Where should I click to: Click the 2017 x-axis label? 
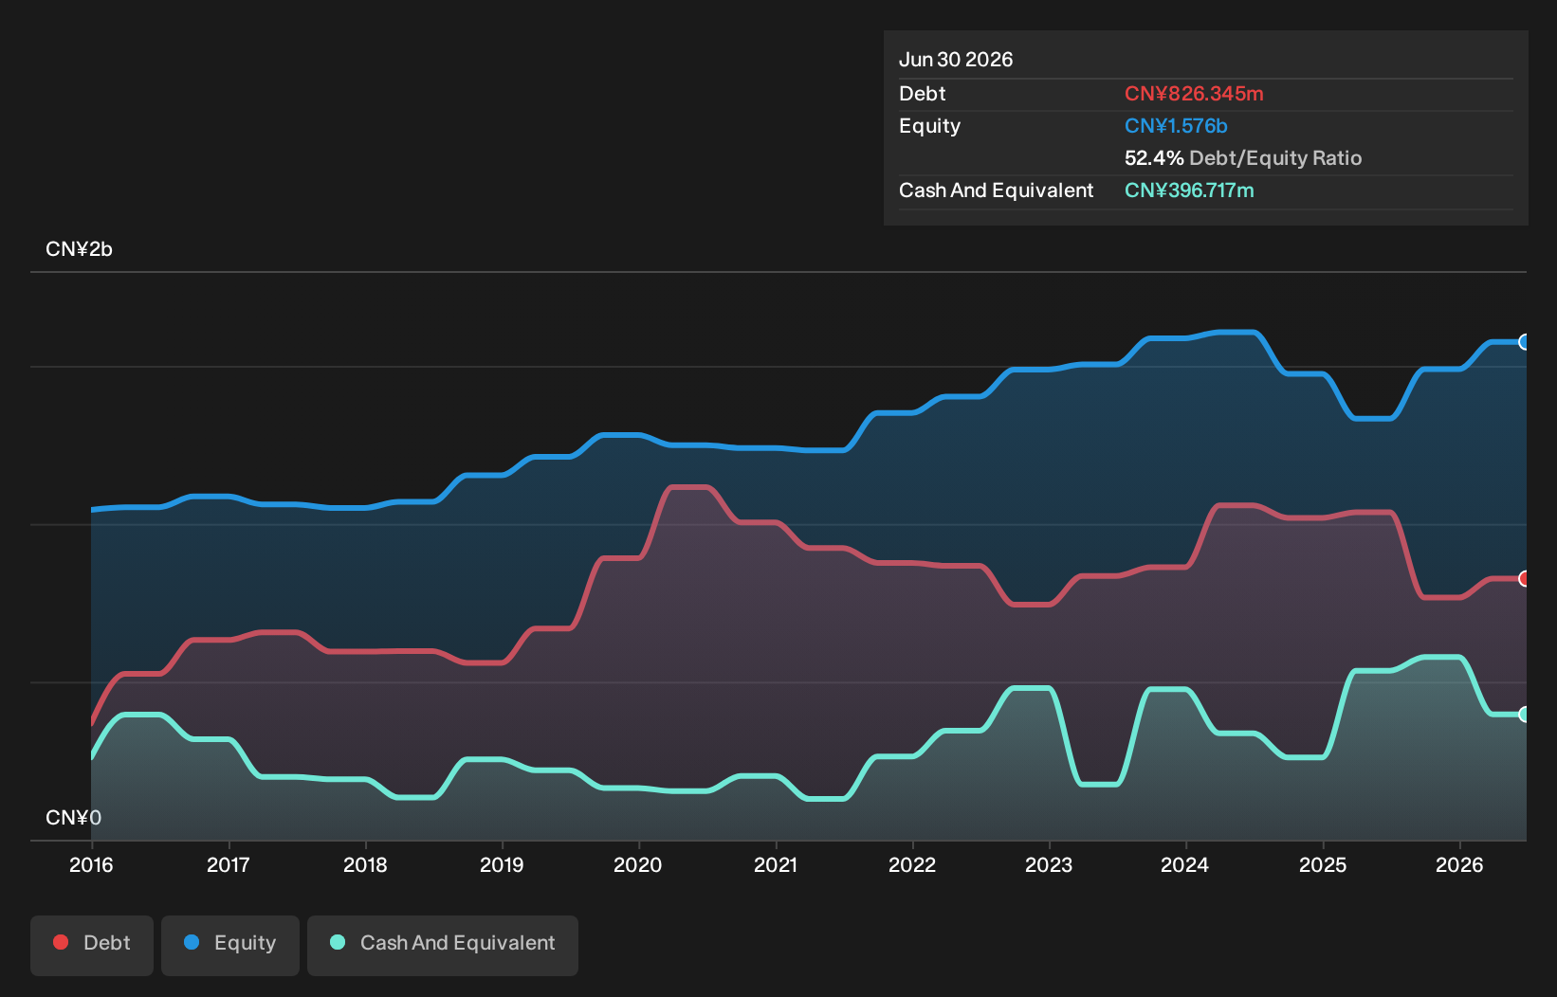pyautogui.click(x=229, y=864)
